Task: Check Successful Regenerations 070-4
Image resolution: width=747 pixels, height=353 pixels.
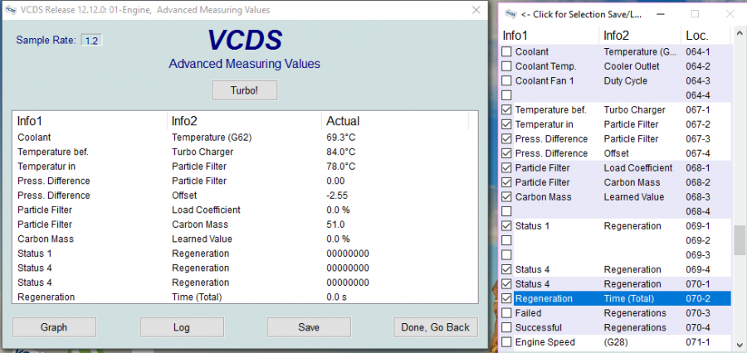Action: tap(507, 328)
